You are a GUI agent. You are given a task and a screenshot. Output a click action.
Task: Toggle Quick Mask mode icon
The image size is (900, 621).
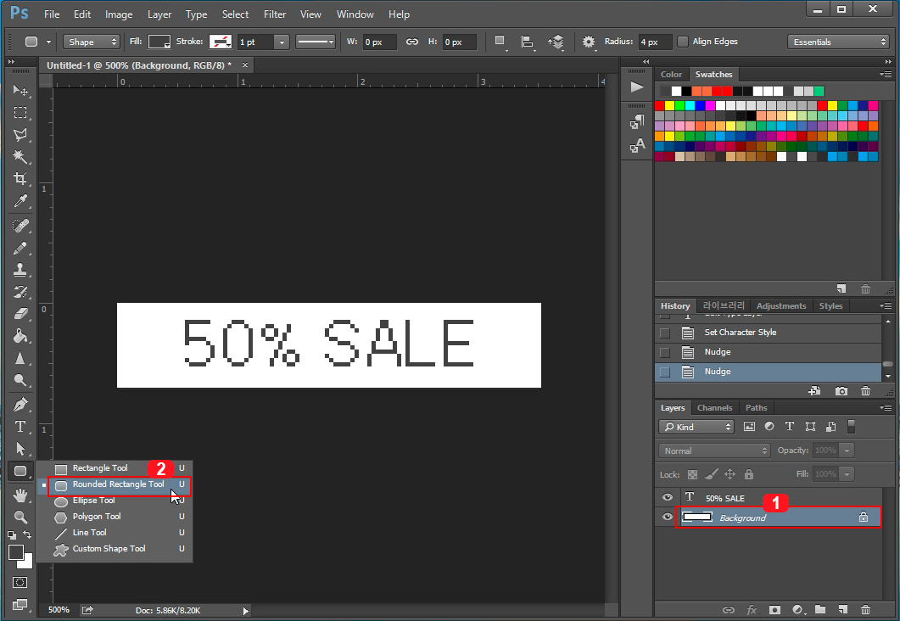click(20, 583)
